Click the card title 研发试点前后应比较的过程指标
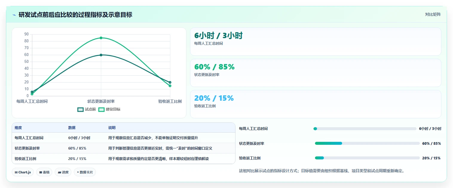The height and width of the screenshot is (188, 453). tap(75, 15)
